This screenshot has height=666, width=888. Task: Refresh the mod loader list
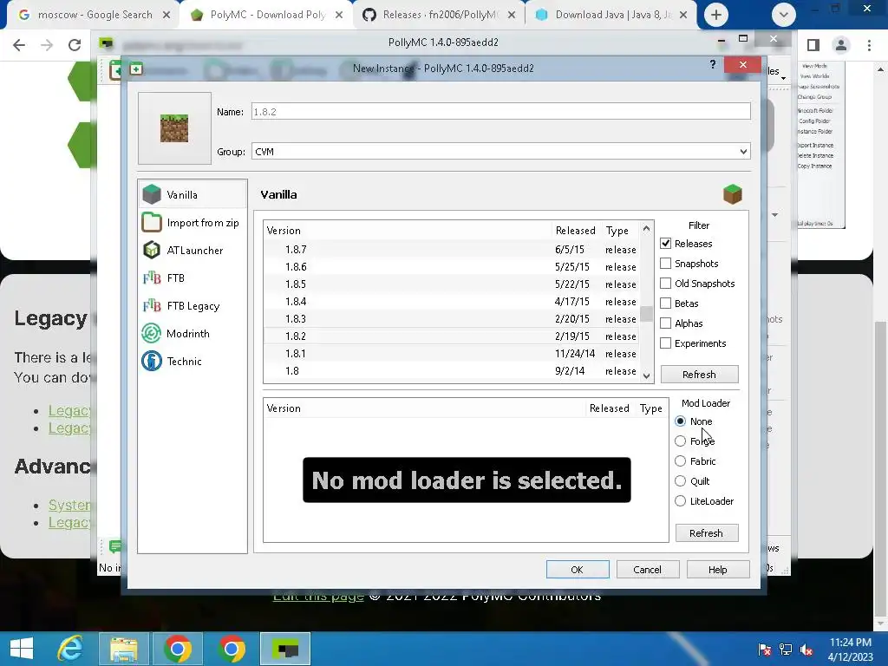point(706,533)
